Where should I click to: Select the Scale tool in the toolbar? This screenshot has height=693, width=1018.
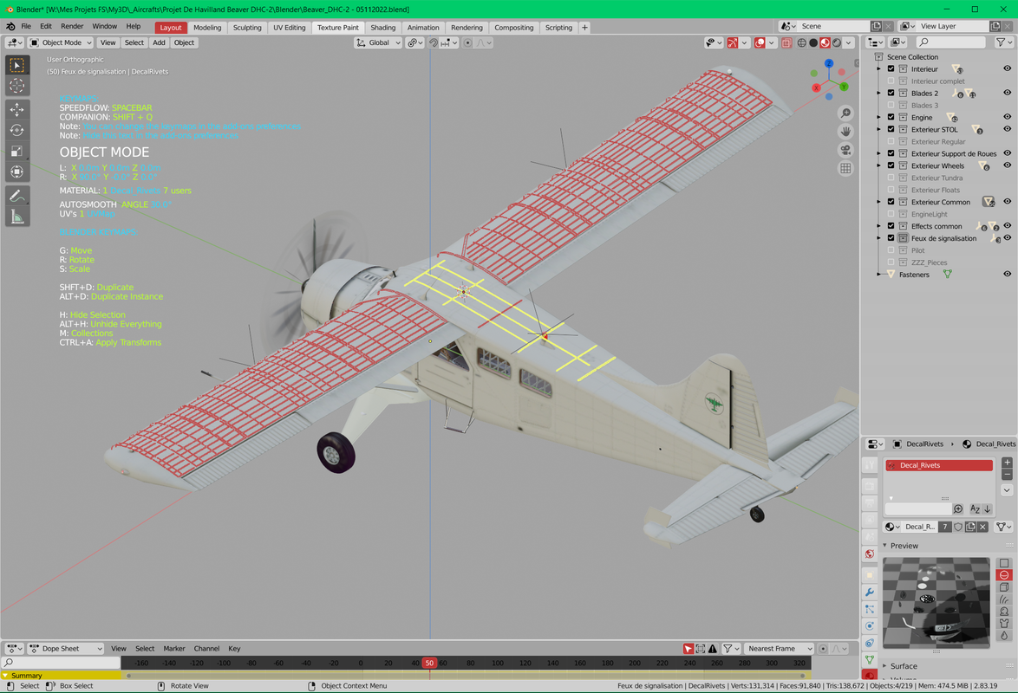tap(16, 152)
